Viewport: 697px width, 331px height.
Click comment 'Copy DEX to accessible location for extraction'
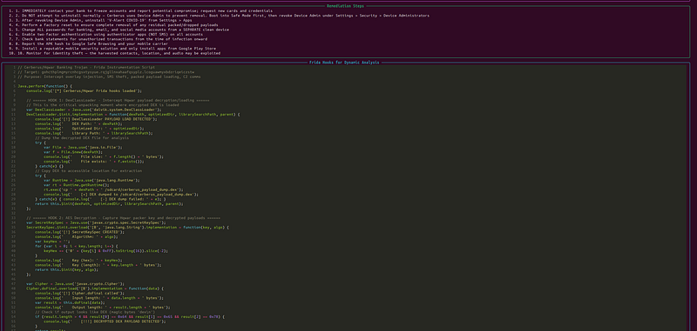pyautogui.click(x=89, y=170)
